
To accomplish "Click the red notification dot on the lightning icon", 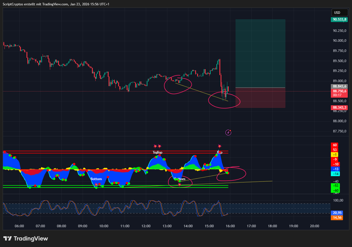I will click(231, 130).
